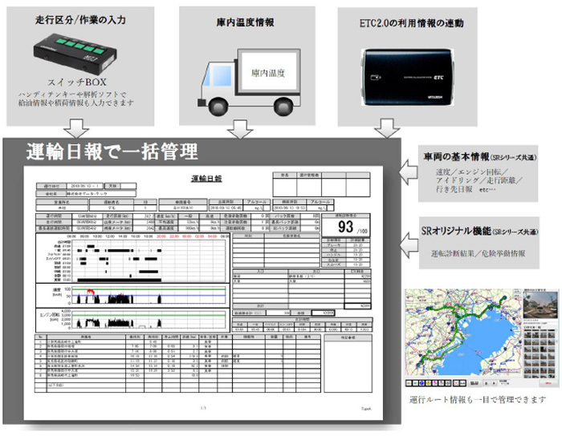The image size is (562, 436).
Task: Click the first icon in map toolbar
Action: [409, 383]
